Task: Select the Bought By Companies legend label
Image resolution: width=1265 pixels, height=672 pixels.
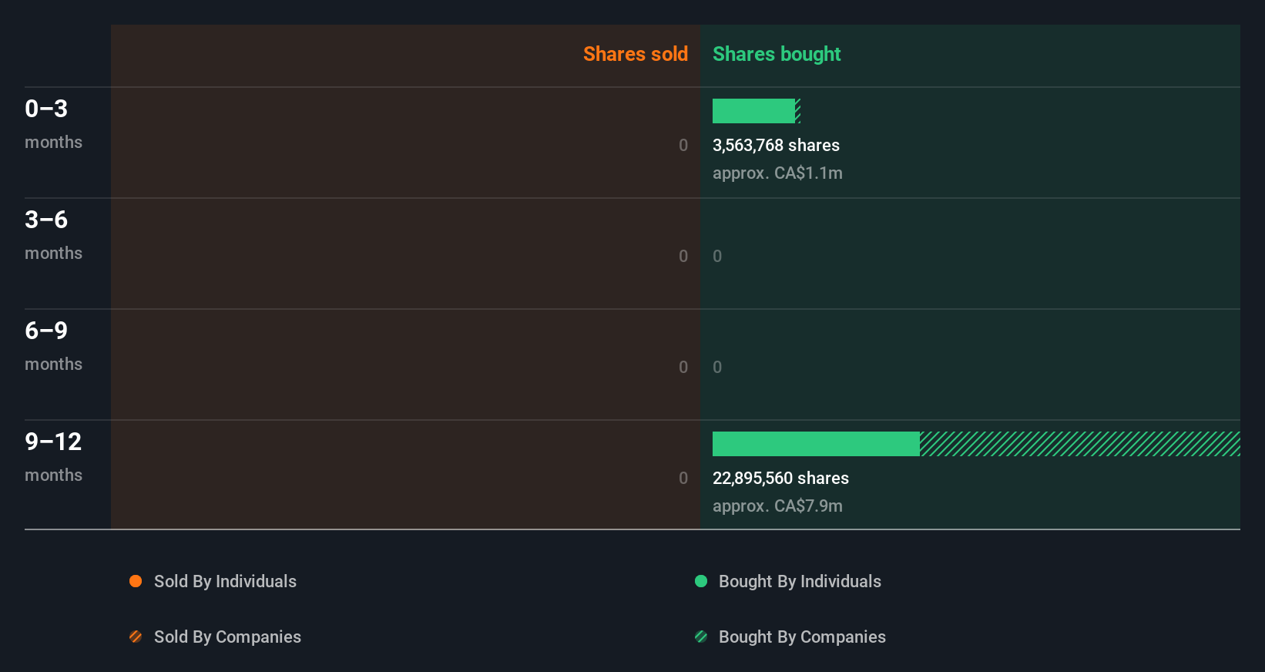Action: pyautogui.click(x=802, y=637)
